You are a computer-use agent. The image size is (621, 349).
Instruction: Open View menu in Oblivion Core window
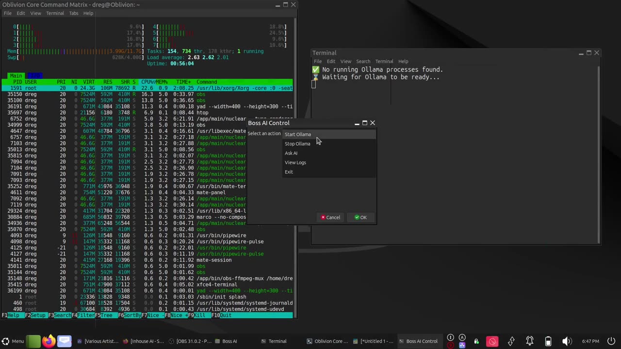coord(36,13)
